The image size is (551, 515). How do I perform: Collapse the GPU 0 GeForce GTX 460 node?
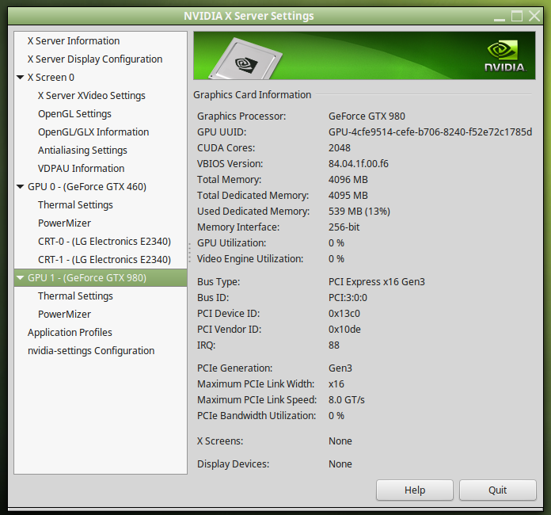(x=21, y=186)
